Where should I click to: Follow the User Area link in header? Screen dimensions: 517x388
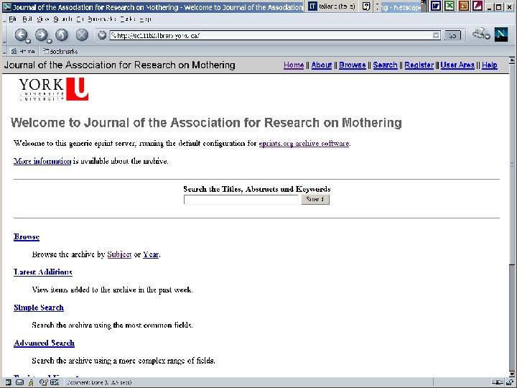457,65
